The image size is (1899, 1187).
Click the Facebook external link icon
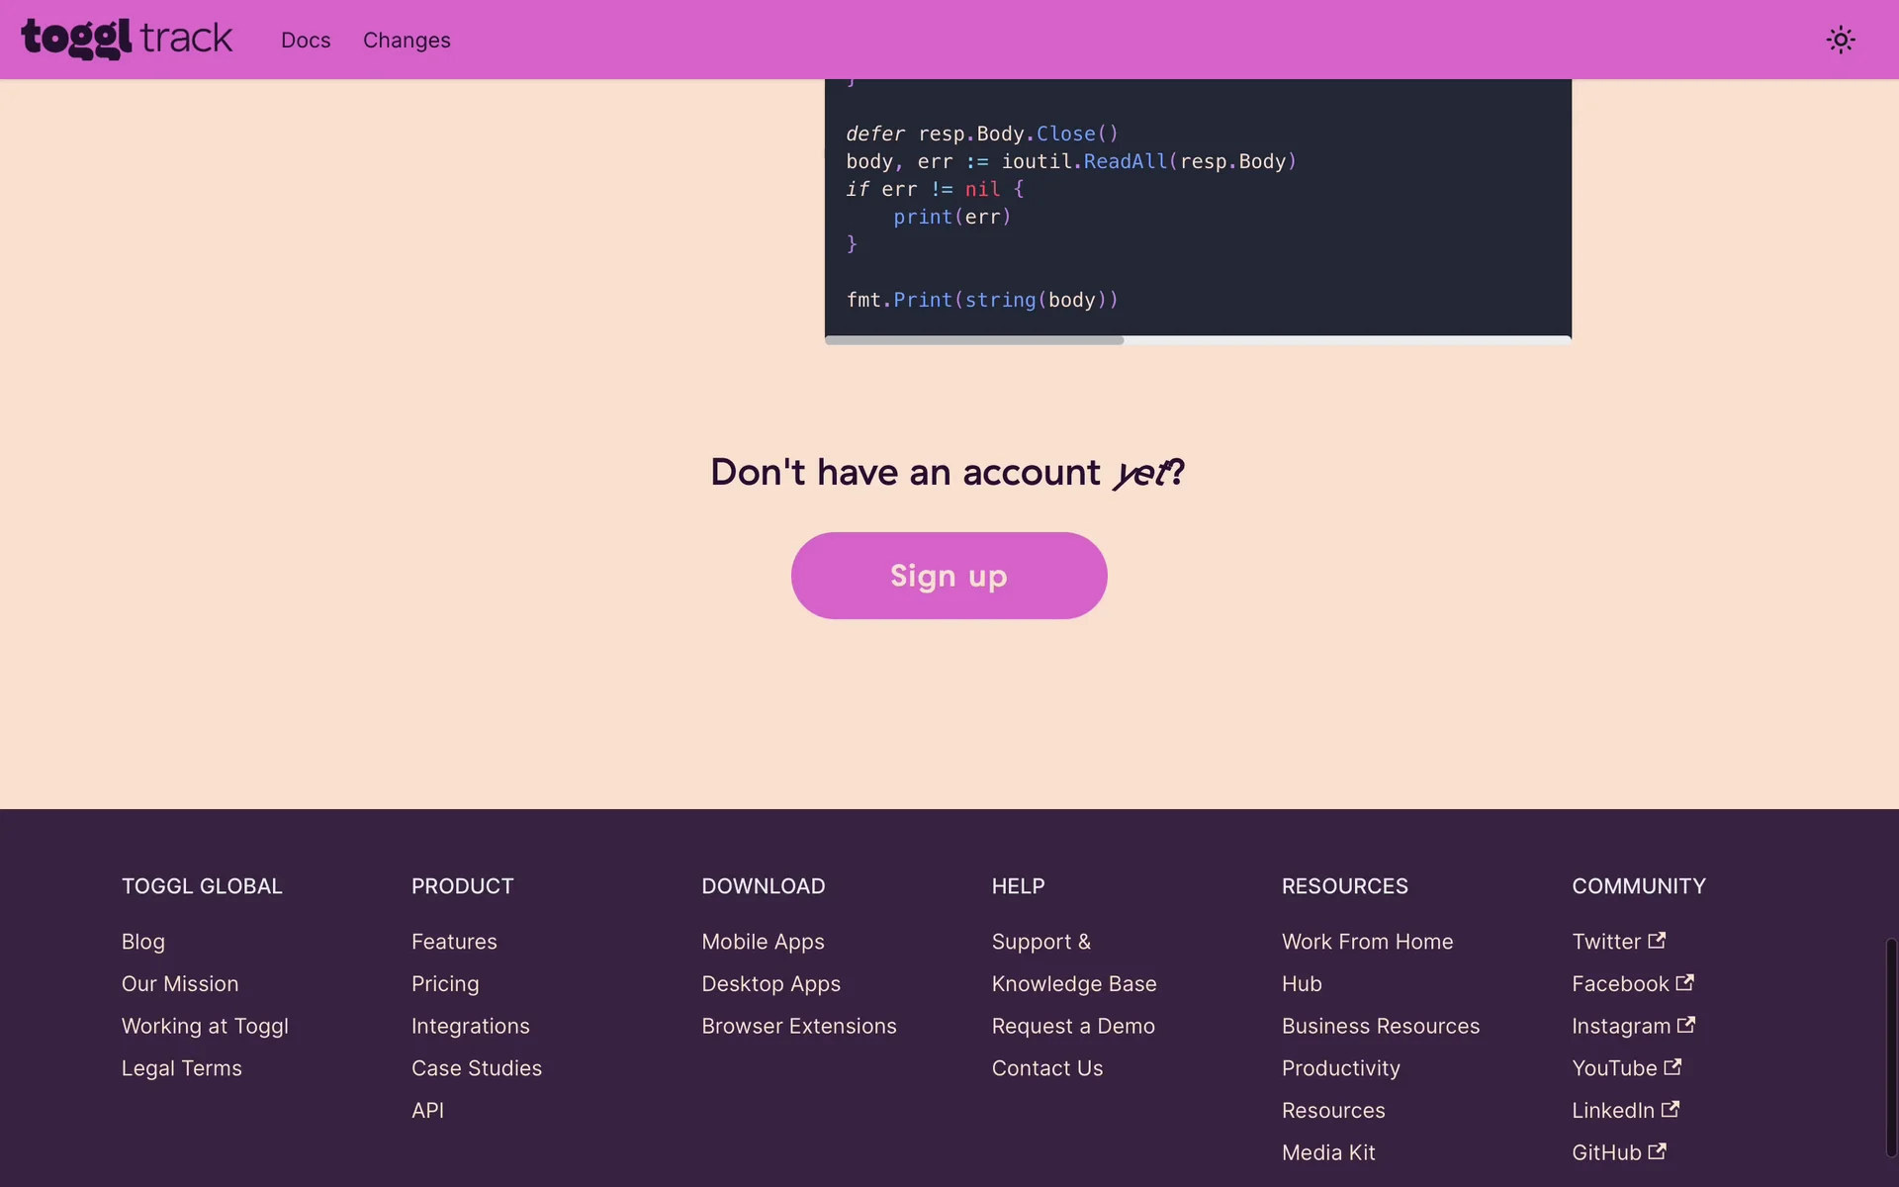1684,982
